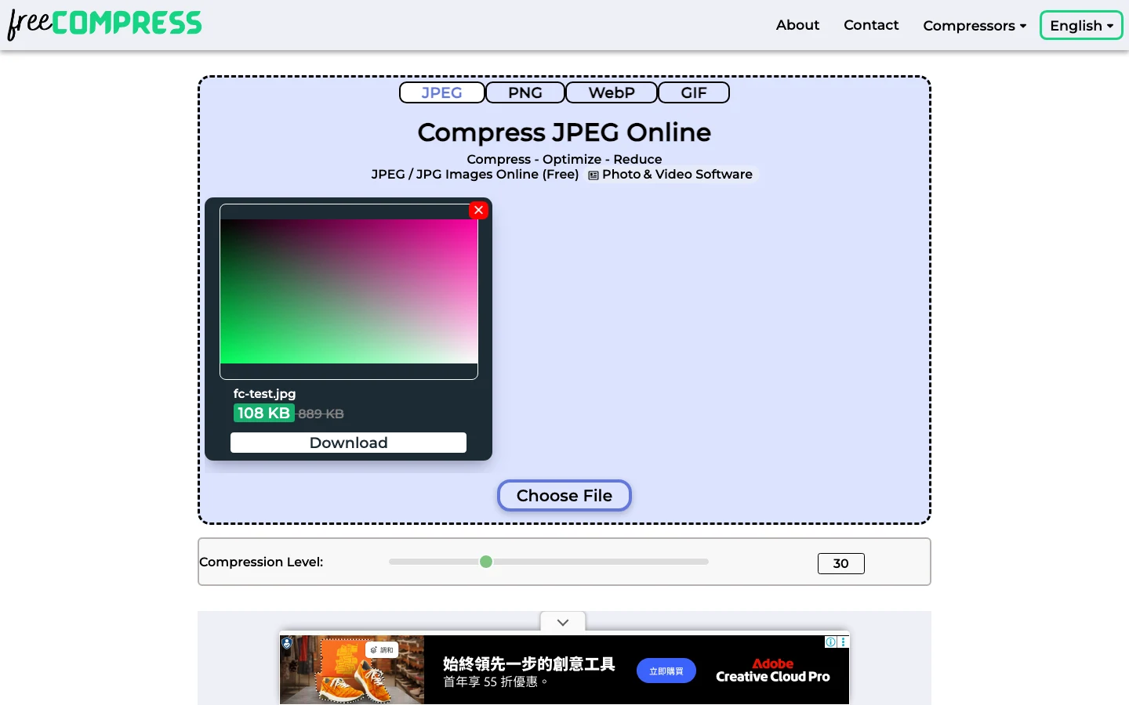Click the shield badge icon on the ad
This screenshot has width=1129, height=705.
pyautogui.click(x=287, y=643)
